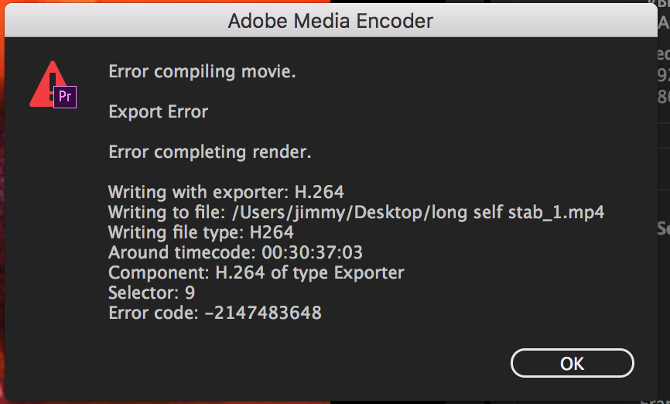Click the "Component: H.264 of type Exporter" line
Image resolution: width=670 pixels, height=404 pixels.
pyautogui.click(x=256, y=272)
